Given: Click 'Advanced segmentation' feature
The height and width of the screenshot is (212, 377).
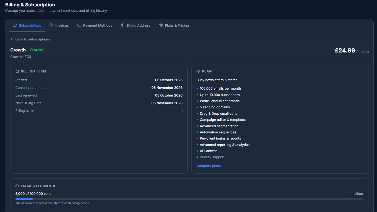Looking at the screenshot, I should (x=219, y=126).
